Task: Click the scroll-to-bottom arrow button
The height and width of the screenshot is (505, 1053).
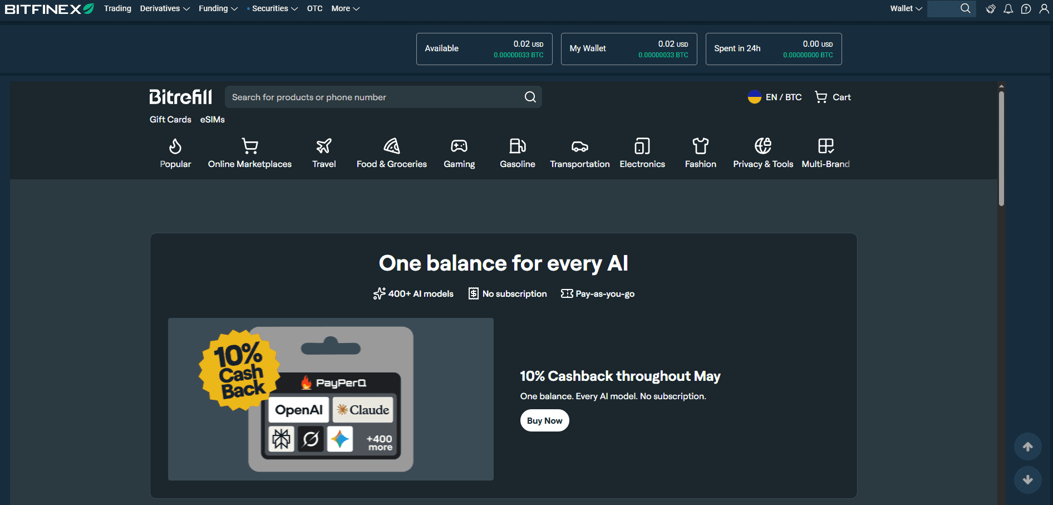Action: [1028, 480]
